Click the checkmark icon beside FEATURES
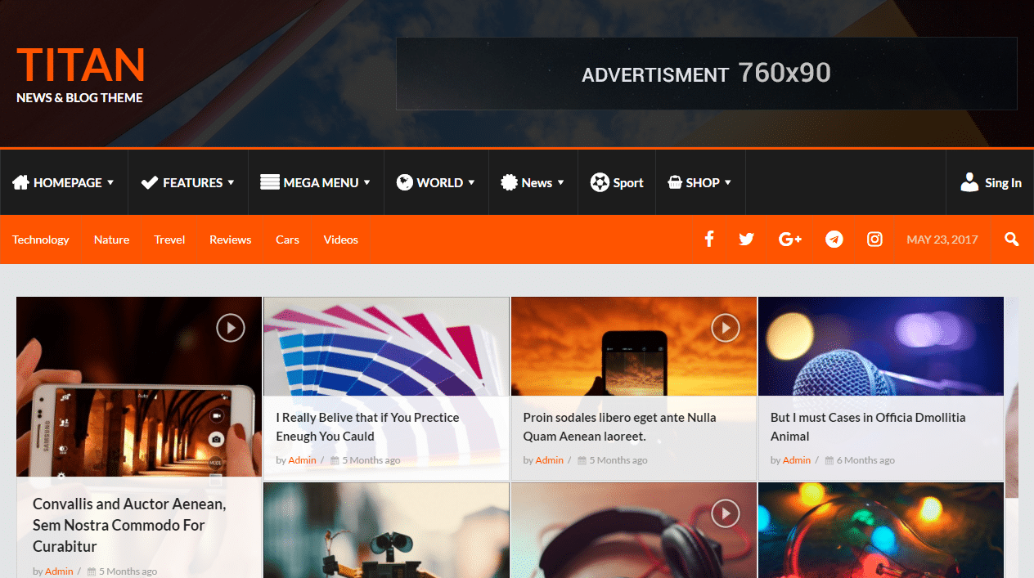The height and width of the screenshot is (578, 1034). click(x=149, y=182)
